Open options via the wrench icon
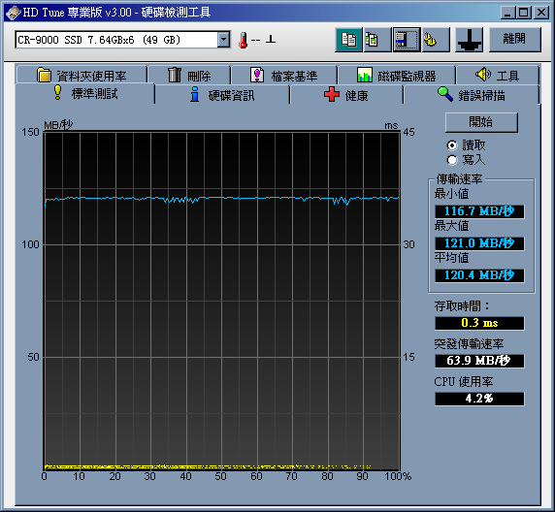 (436, 40)
